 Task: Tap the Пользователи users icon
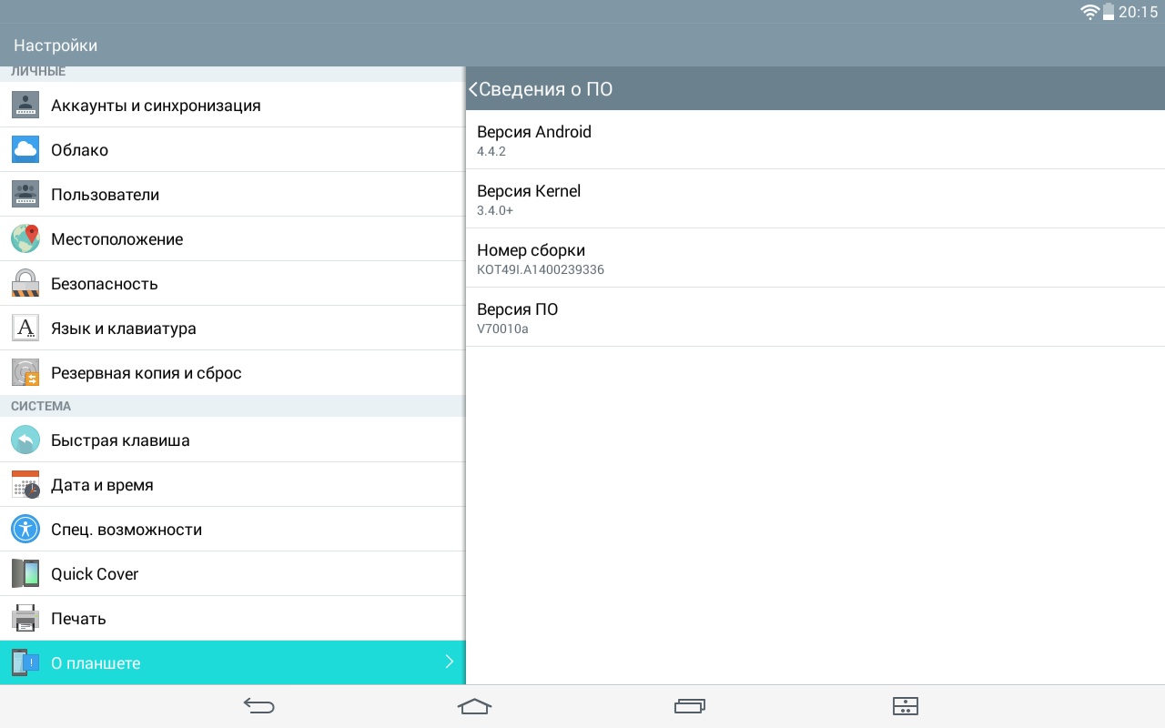[x=25, y=195]
